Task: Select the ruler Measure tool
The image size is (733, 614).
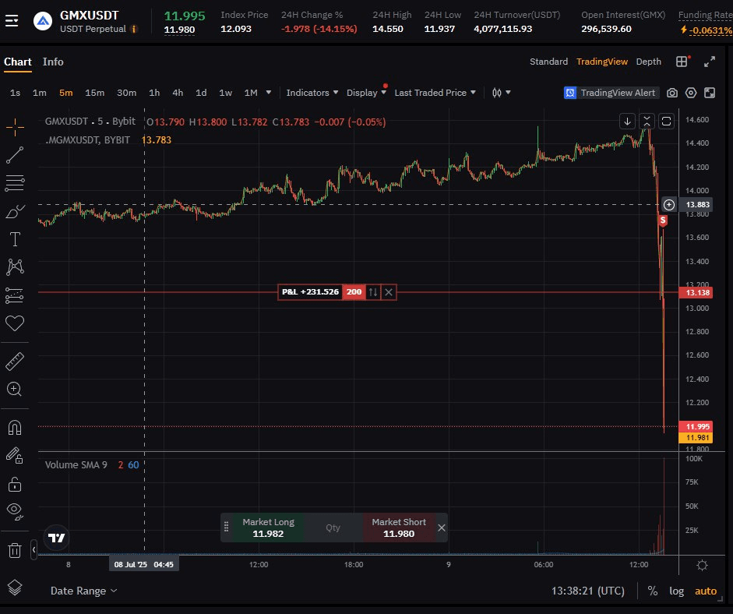Action: pyautogui.click(x=15, y=362)
